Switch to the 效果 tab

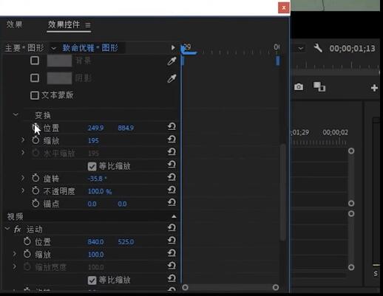(14, 24)
